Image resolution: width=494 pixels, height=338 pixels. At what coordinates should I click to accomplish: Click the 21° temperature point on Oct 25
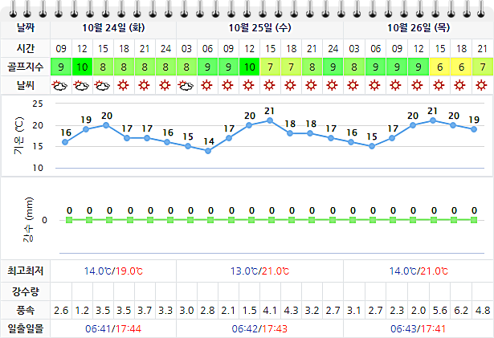(x=270, y=120)
